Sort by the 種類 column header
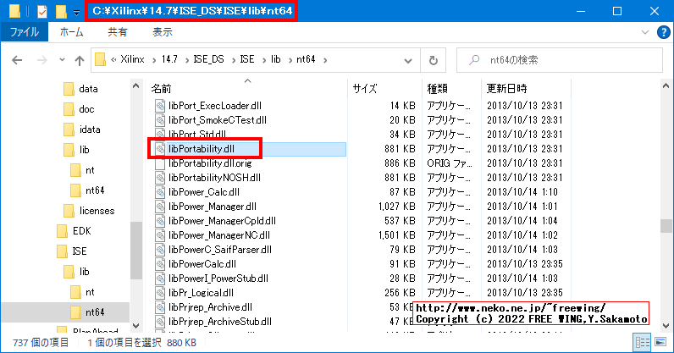Viewport: 674px width, 353px height. click(437, 89)
